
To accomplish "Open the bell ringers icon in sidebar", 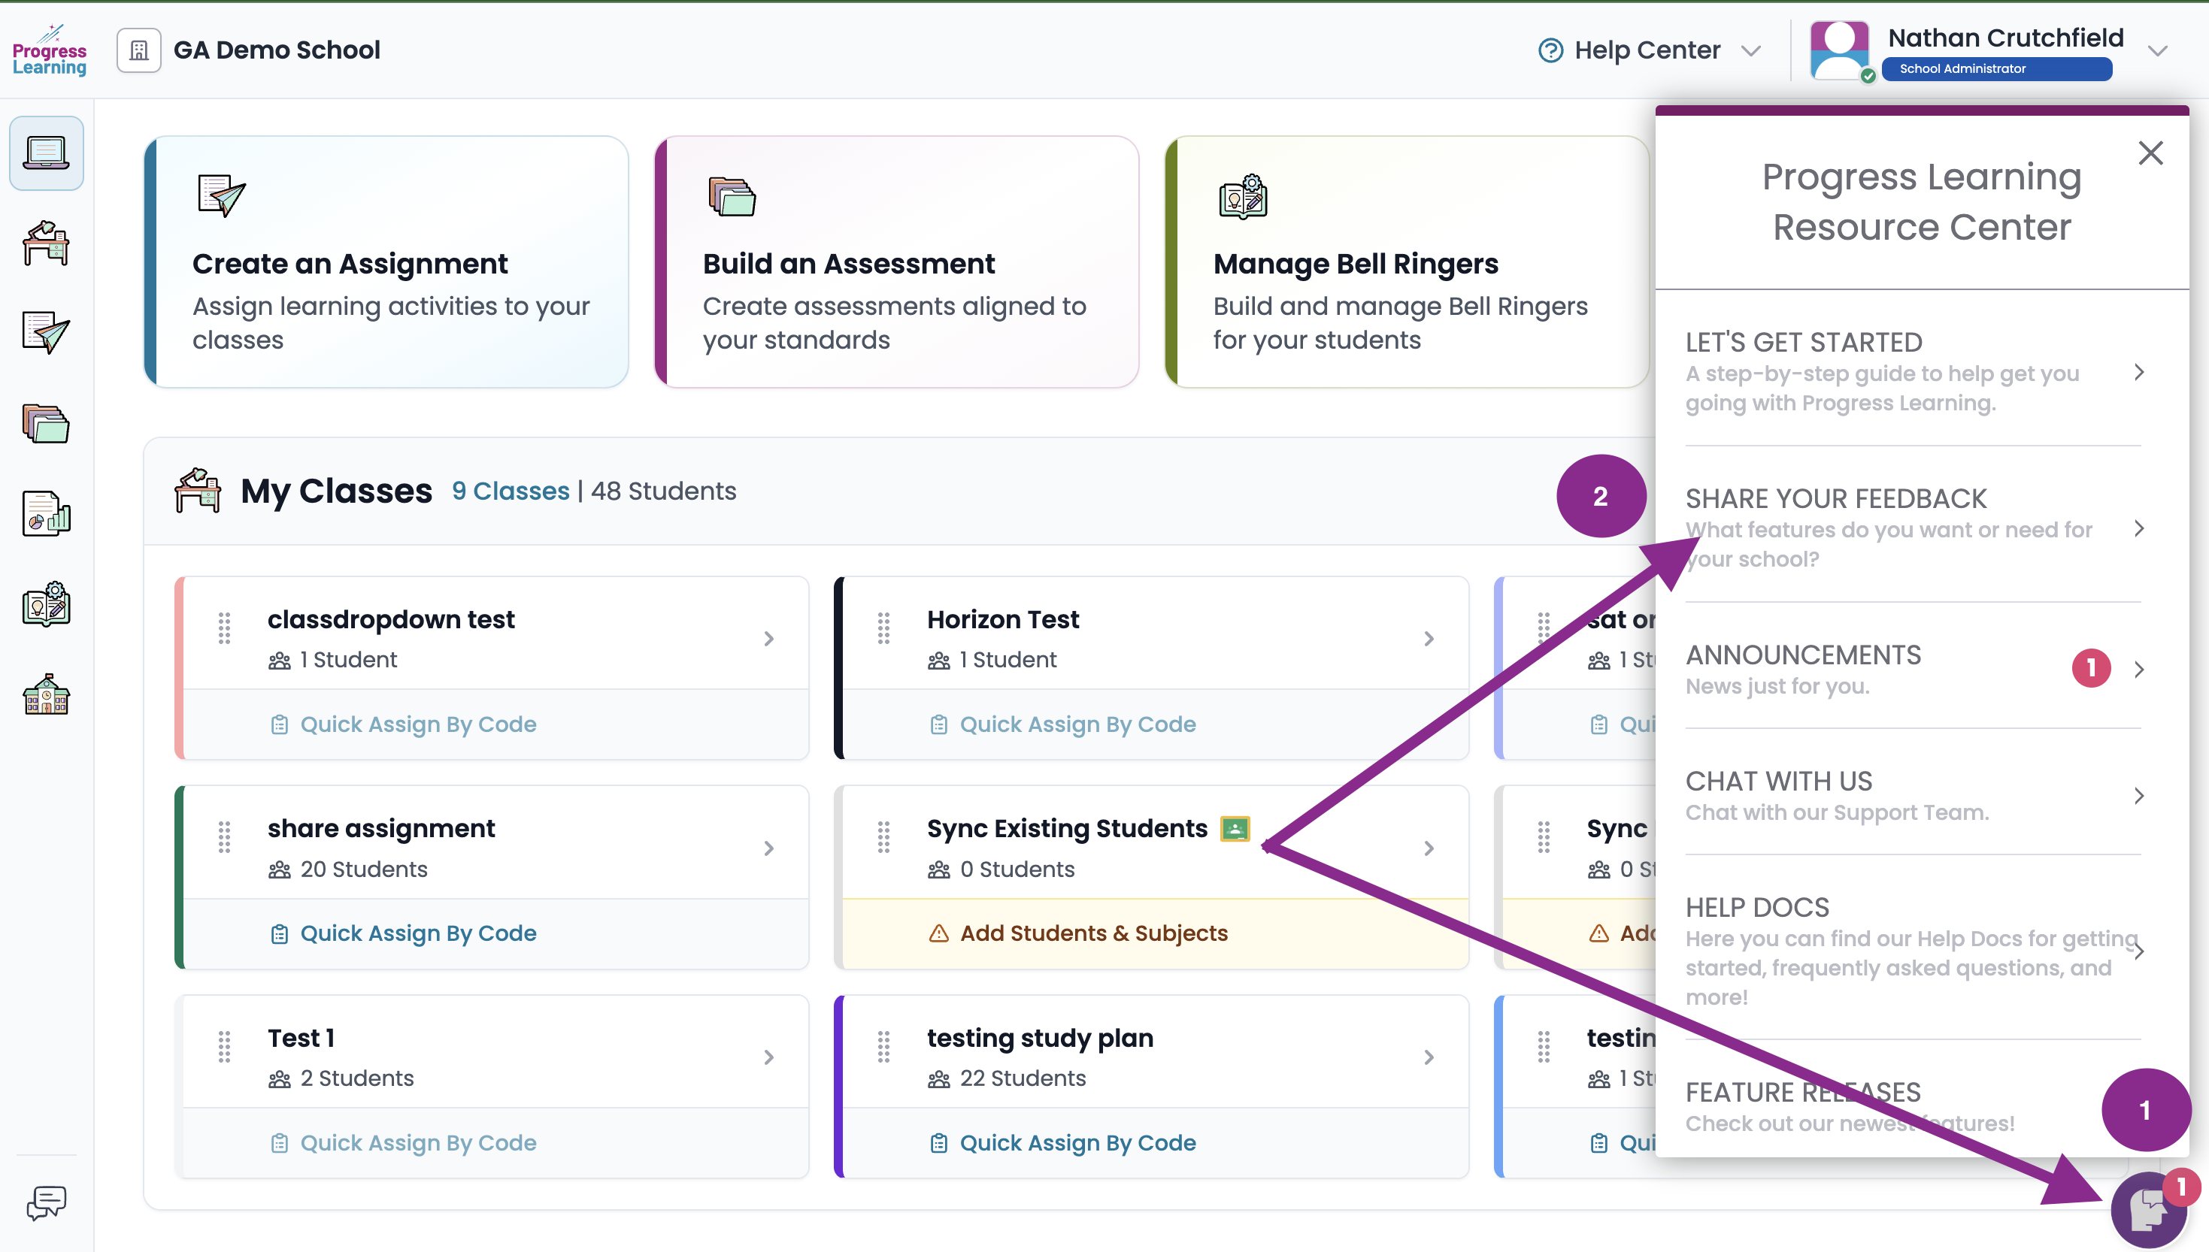I will tap(47, 603).
